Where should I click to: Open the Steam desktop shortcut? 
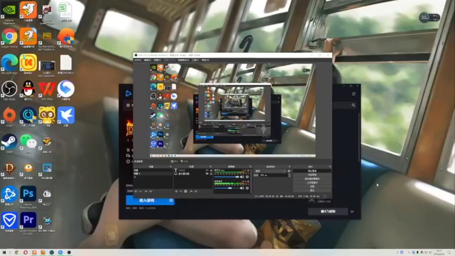(x=9, y=143)
